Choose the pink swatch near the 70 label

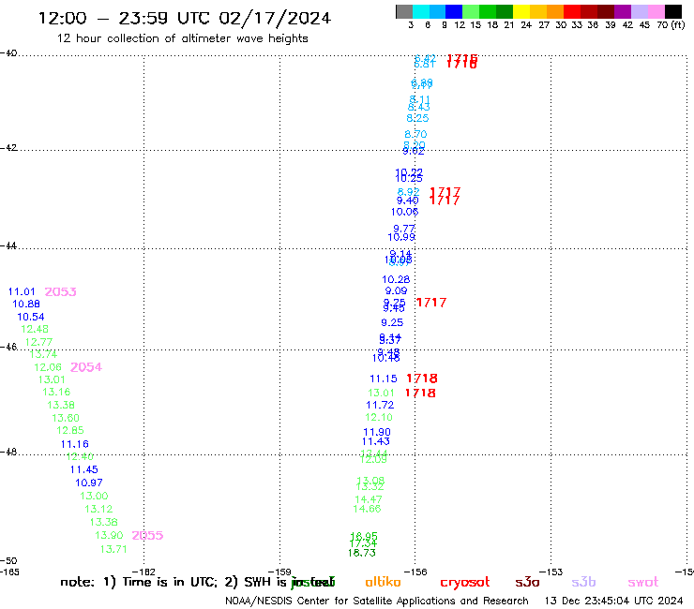[656, 11]
